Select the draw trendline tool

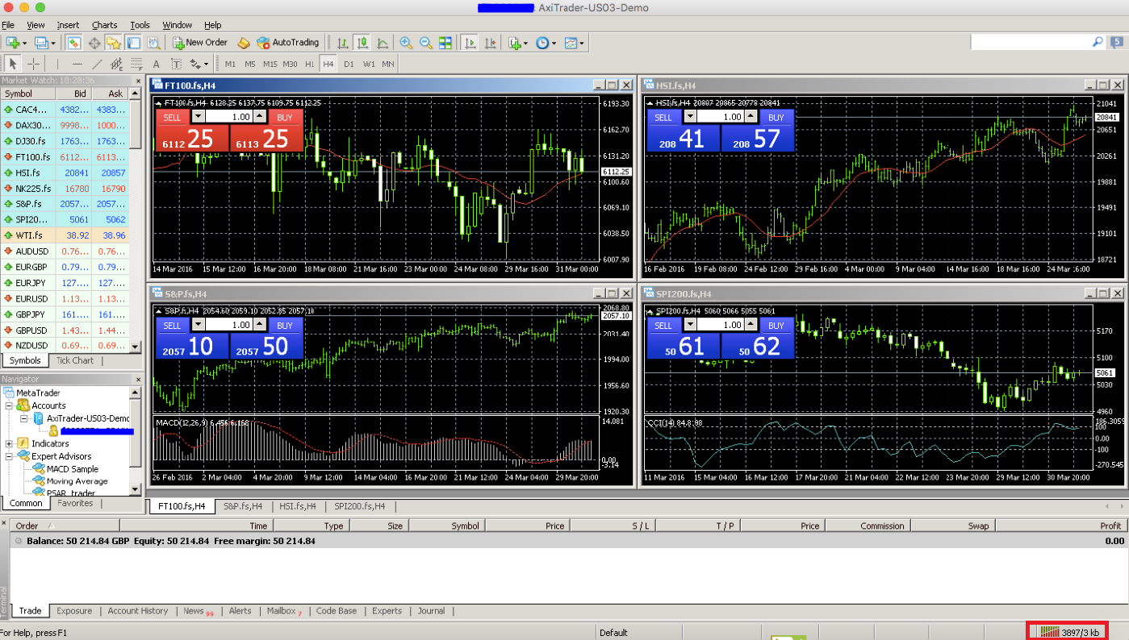point(97,64)
